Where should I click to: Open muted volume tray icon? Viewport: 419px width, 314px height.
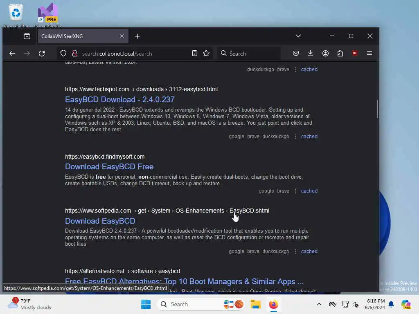pyautogui.click(x=356, y=304)
